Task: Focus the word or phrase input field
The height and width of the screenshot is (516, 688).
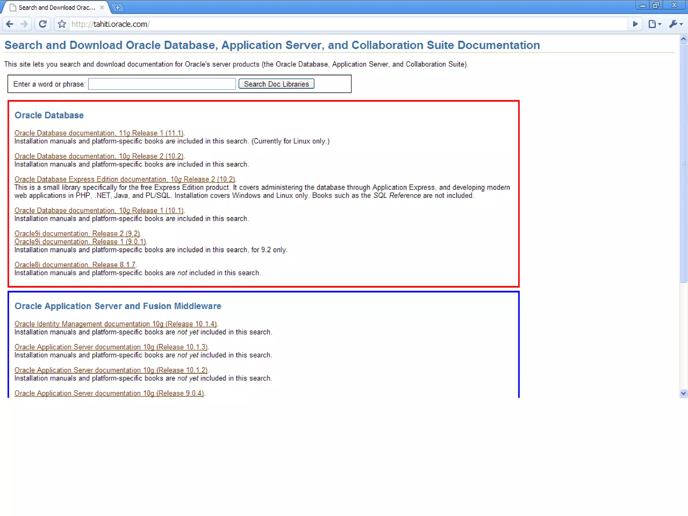Action: coord(162,84)
